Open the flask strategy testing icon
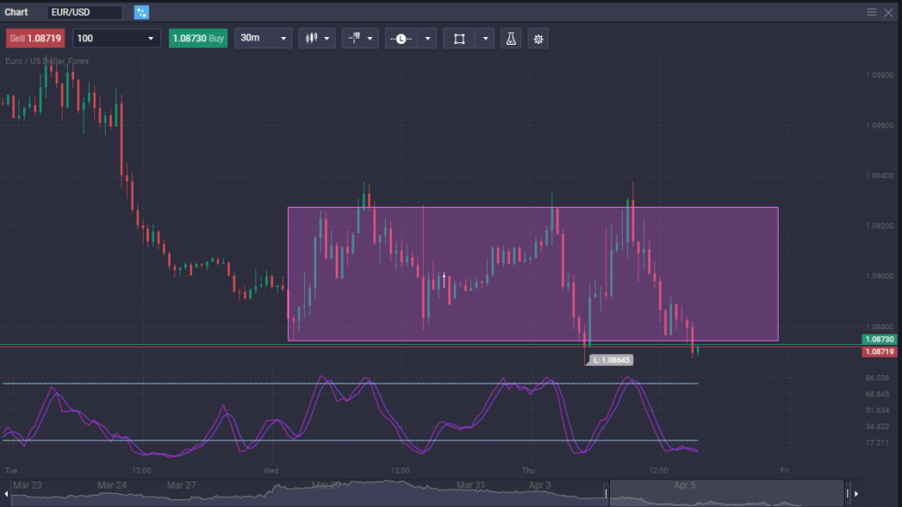The width and height of the screenshot is (902, 507). click(x=511, y=38)
